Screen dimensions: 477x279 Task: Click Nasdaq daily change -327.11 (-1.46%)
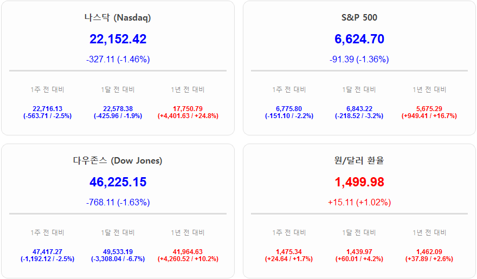tap(118, 59)
